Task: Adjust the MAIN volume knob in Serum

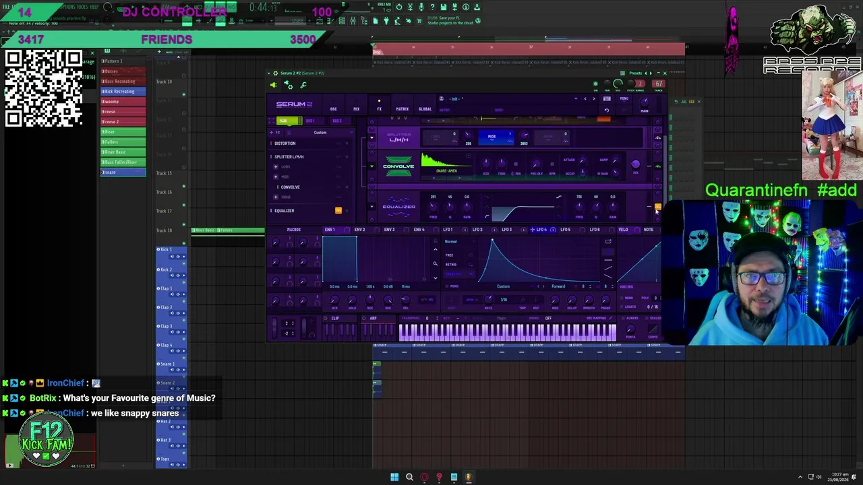Action: 645,102
